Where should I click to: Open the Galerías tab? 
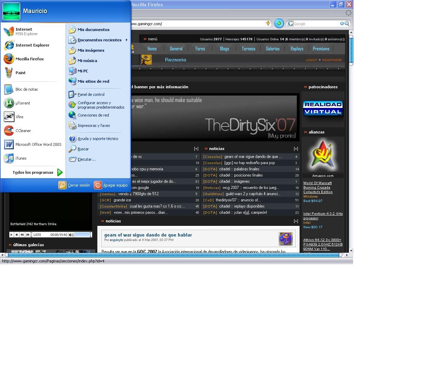pos(273,49)
